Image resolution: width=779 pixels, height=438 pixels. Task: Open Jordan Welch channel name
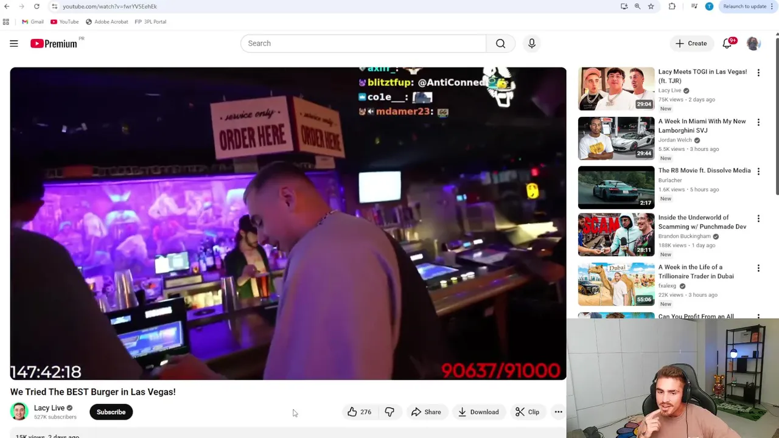pyautogui.click(x=675, y=140)
